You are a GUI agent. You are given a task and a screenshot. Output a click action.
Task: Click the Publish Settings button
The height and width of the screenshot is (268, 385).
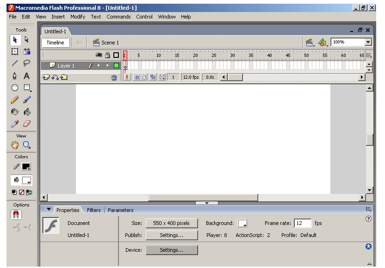click(x=172, y=235)
